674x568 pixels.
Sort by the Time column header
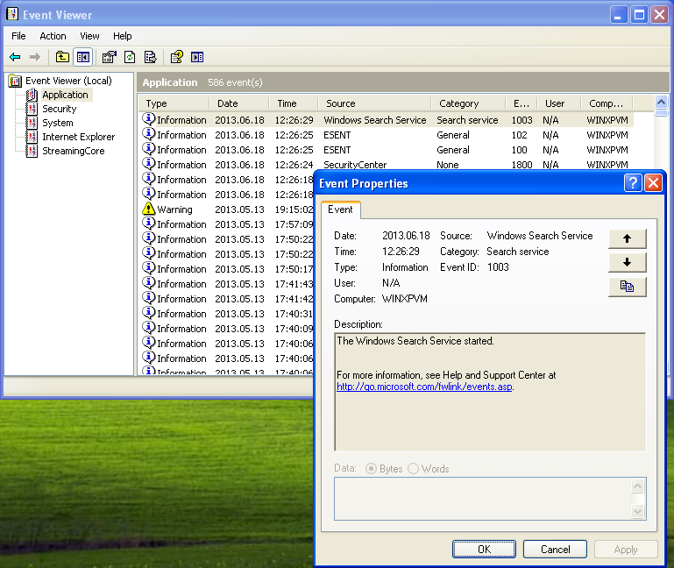coord(294,103)
